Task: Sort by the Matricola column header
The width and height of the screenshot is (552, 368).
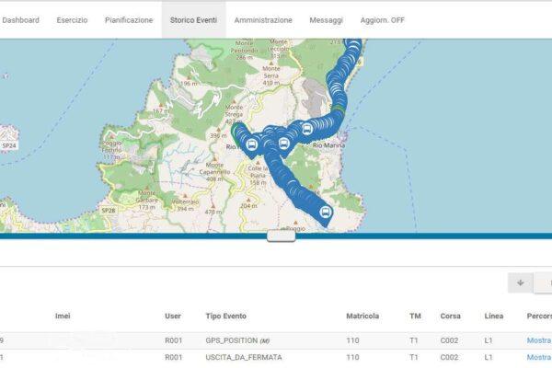Action: [x=362, y=316]
